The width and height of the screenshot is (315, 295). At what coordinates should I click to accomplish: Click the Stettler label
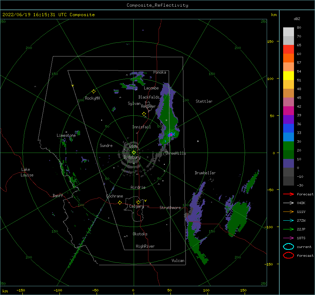tap(204, 101)
